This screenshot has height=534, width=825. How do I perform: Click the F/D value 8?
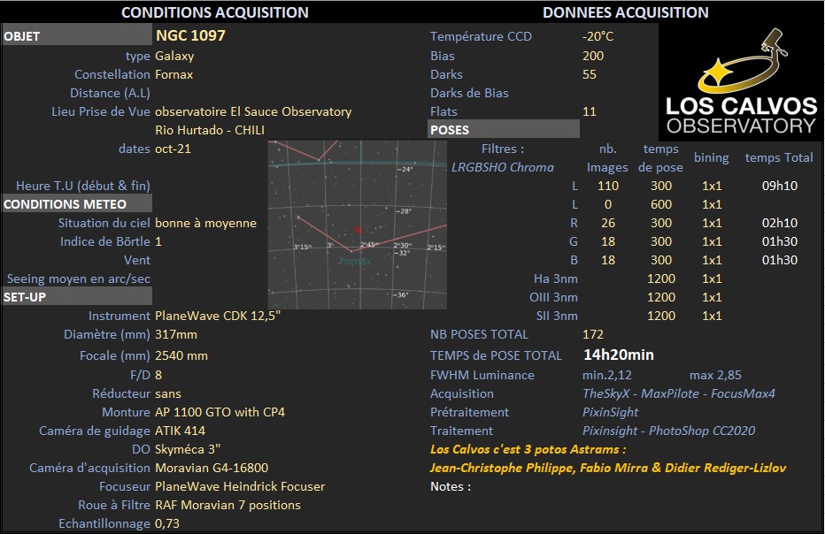click(x=158, y=375)
